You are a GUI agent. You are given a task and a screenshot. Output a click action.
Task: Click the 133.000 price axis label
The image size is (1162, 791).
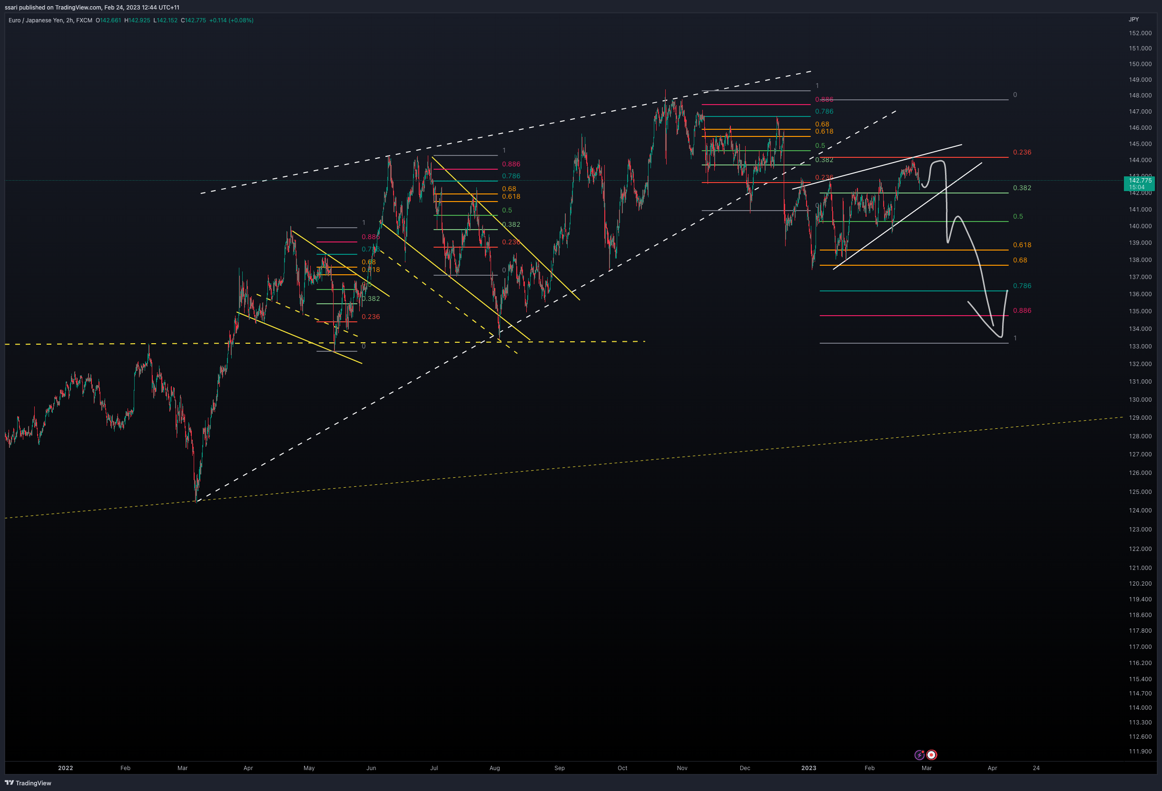[x=1140, y=347]
